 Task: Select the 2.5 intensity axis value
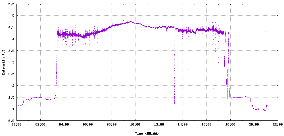coord(11,74)
